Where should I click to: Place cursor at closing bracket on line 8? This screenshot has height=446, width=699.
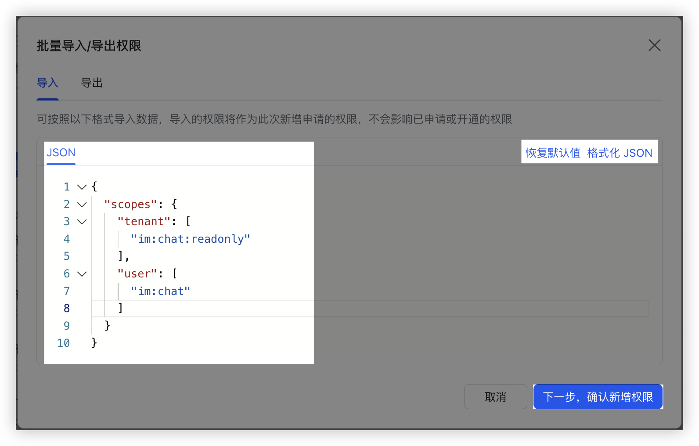tap(121, 309)
